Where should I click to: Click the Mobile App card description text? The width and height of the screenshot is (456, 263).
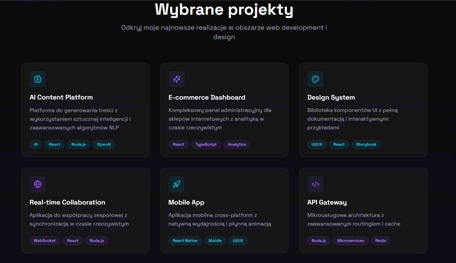click(220, 220)
